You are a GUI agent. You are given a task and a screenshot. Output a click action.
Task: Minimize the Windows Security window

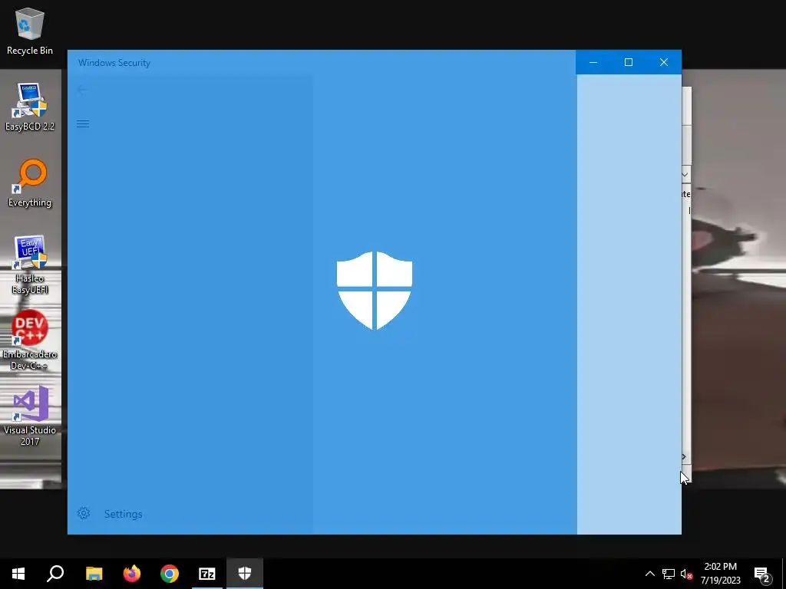(593, 62)
